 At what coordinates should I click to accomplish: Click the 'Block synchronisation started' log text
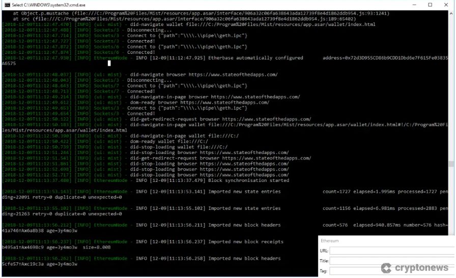coord(249,180)
